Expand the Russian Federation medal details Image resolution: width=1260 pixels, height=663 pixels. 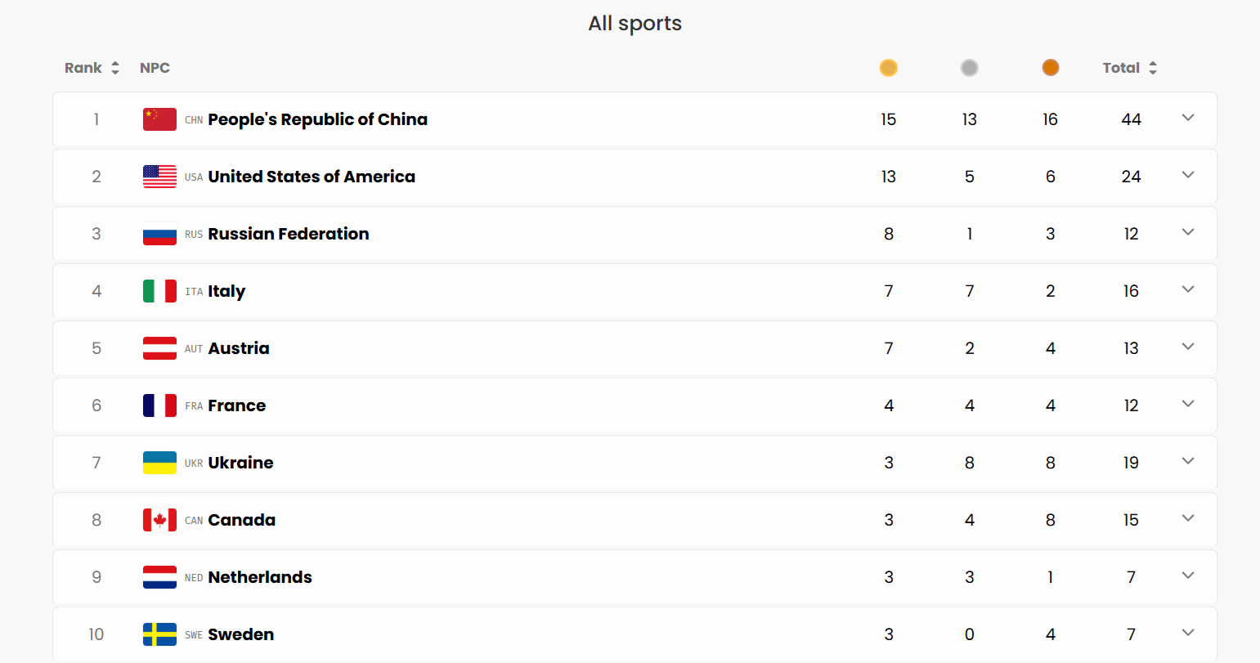click(1188, 232)
